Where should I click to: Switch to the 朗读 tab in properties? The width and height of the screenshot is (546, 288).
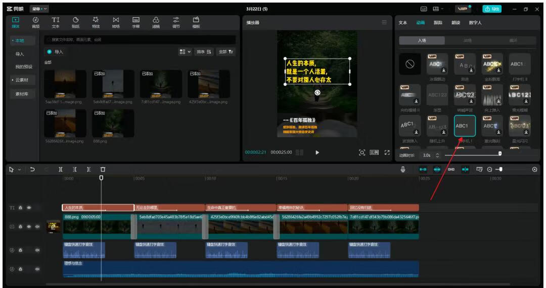tap(457, 23)
